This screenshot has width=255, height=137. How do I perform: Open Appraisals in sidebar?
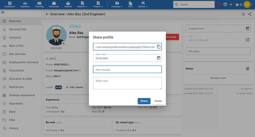coord(20,103)
